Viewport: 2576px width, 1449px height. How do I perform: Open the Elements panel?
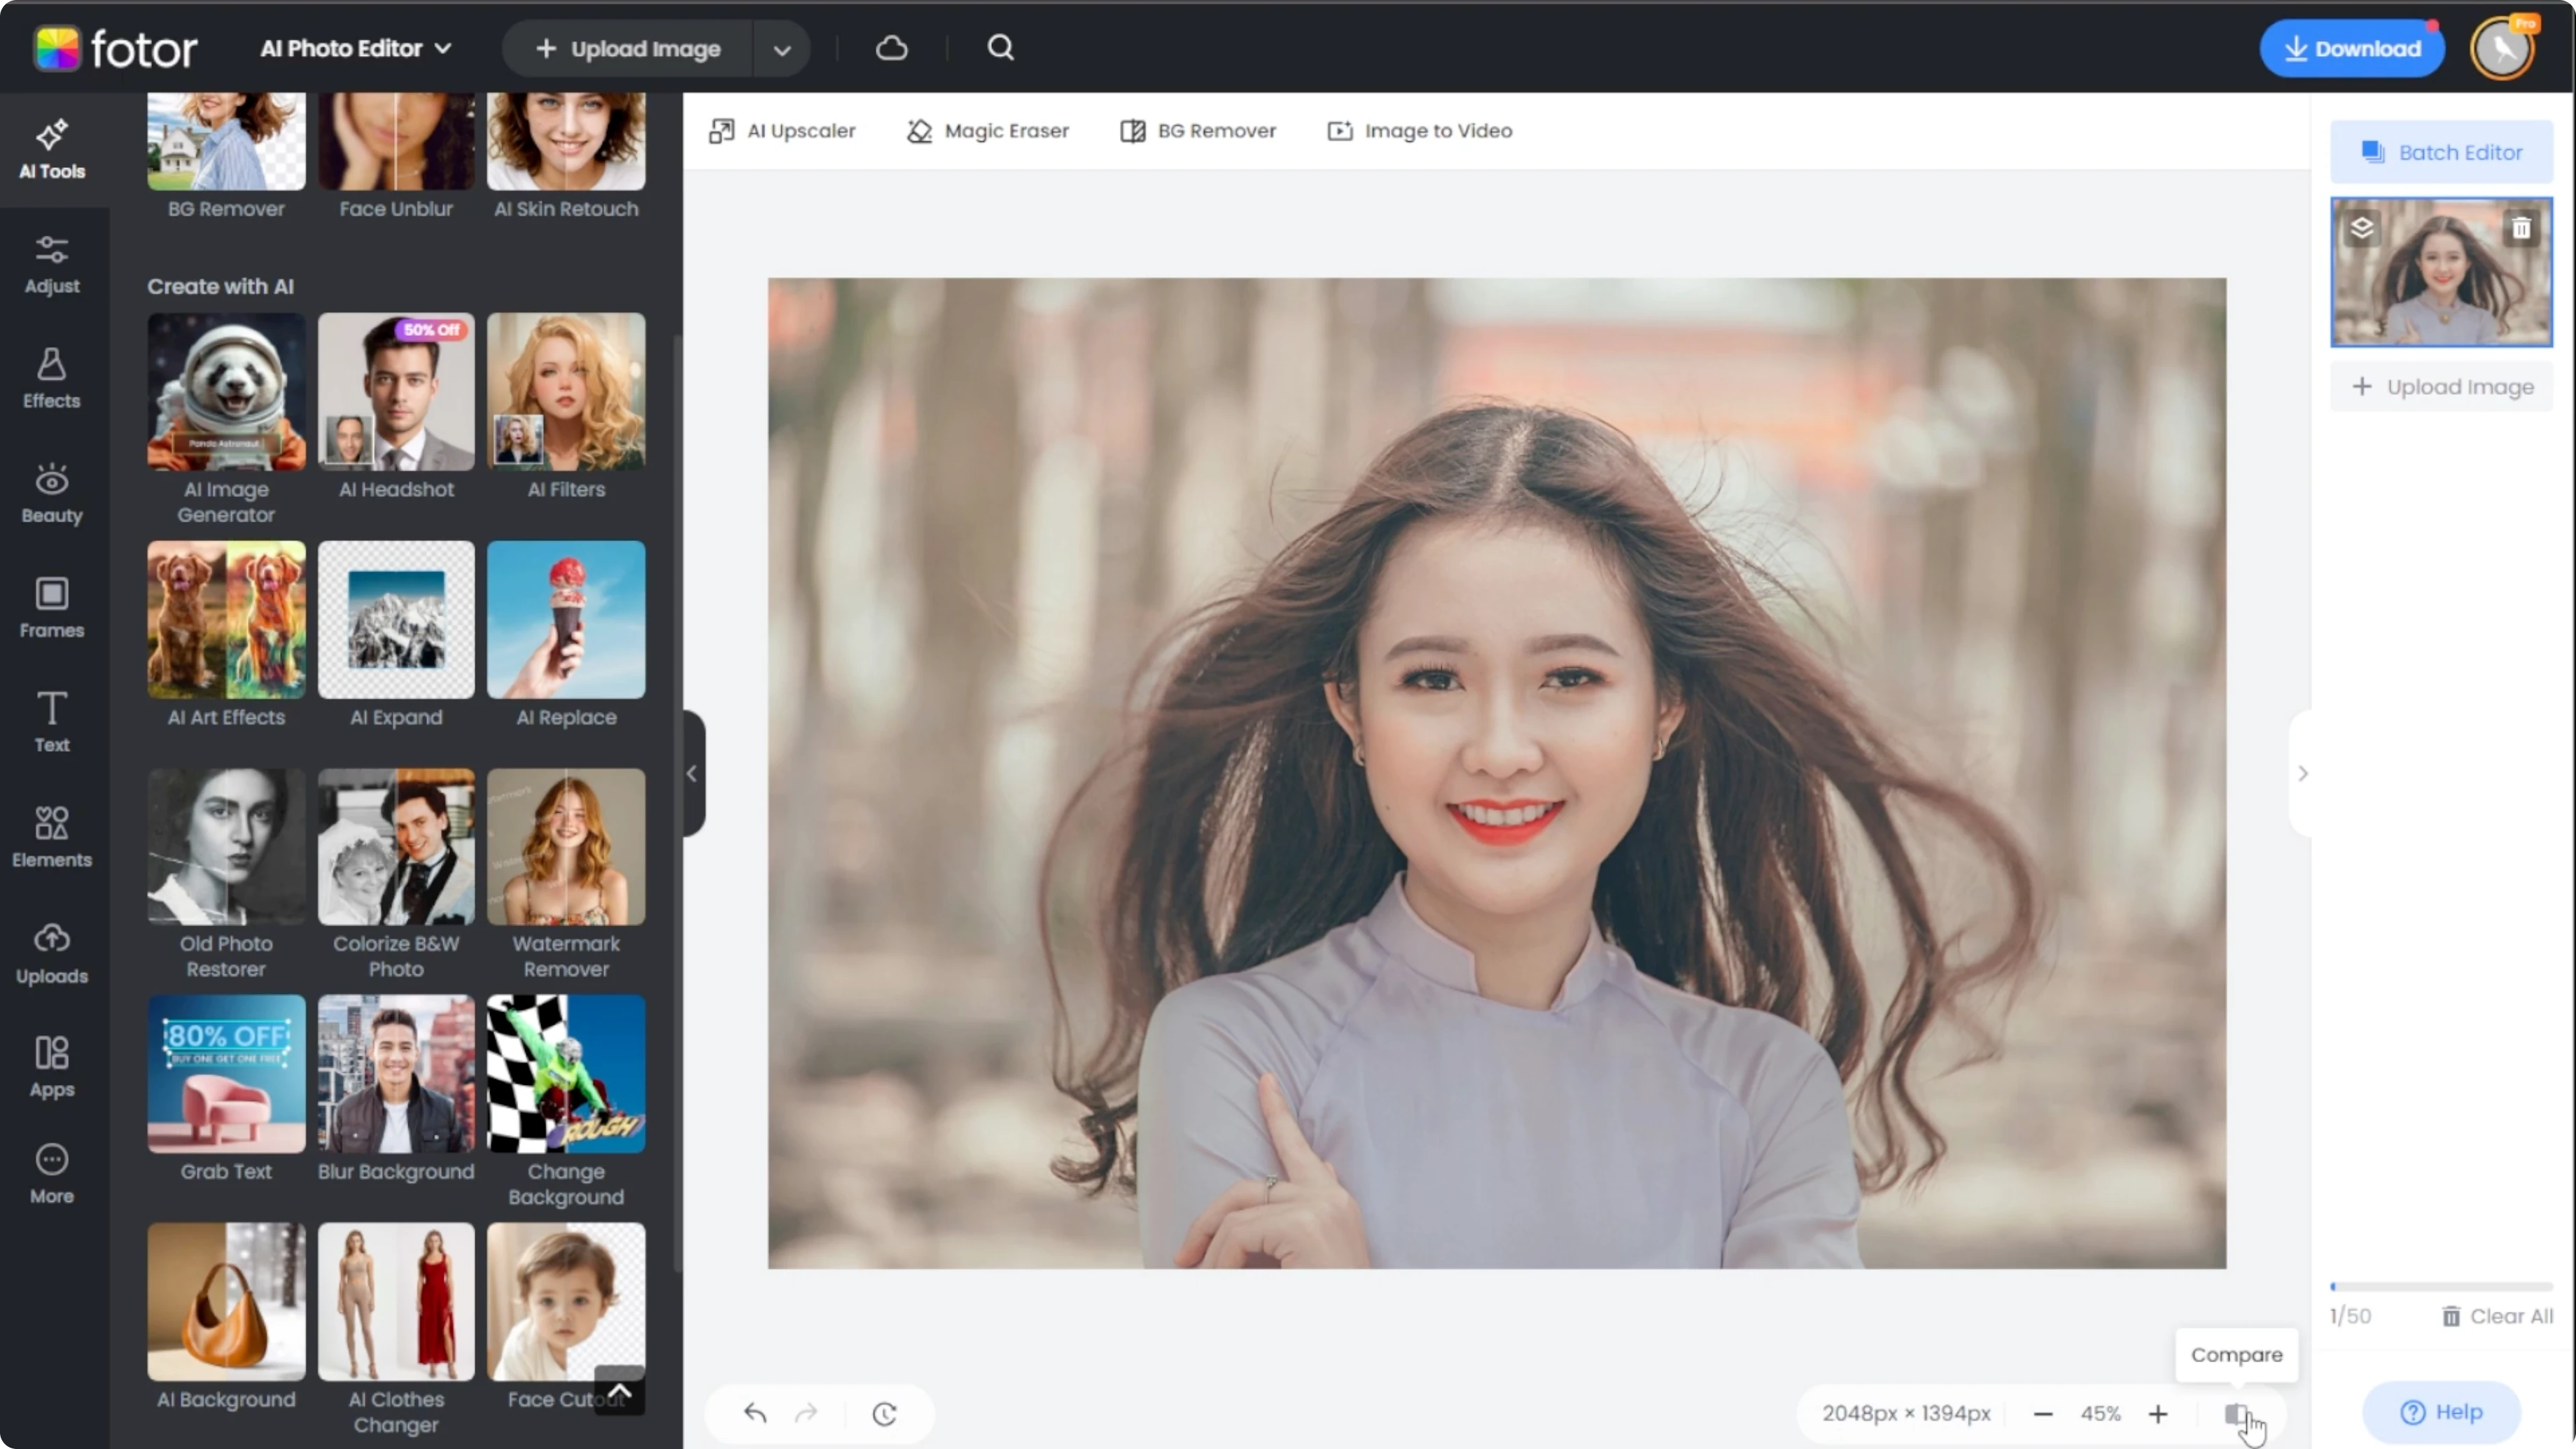coord(52,838)
